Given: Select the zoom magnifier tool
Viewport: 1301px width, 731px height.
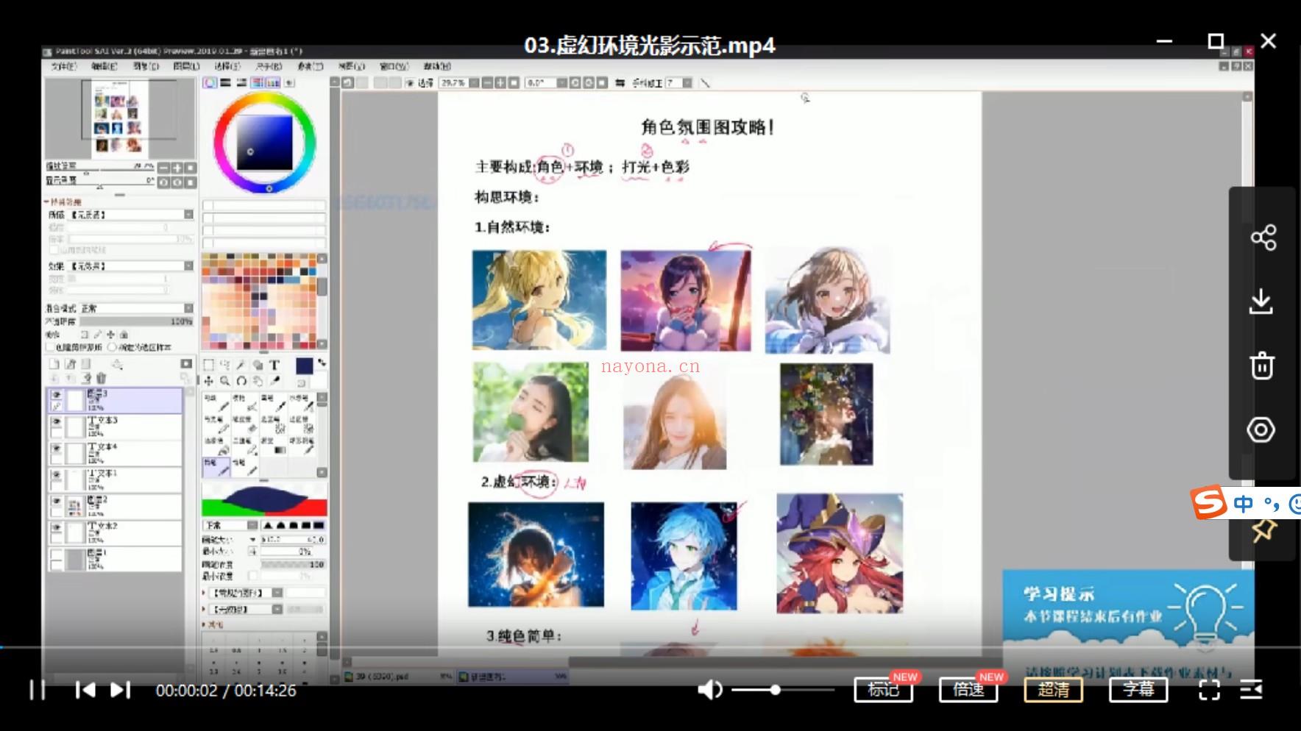Looking at the screenshot, I should coord(224,381).
